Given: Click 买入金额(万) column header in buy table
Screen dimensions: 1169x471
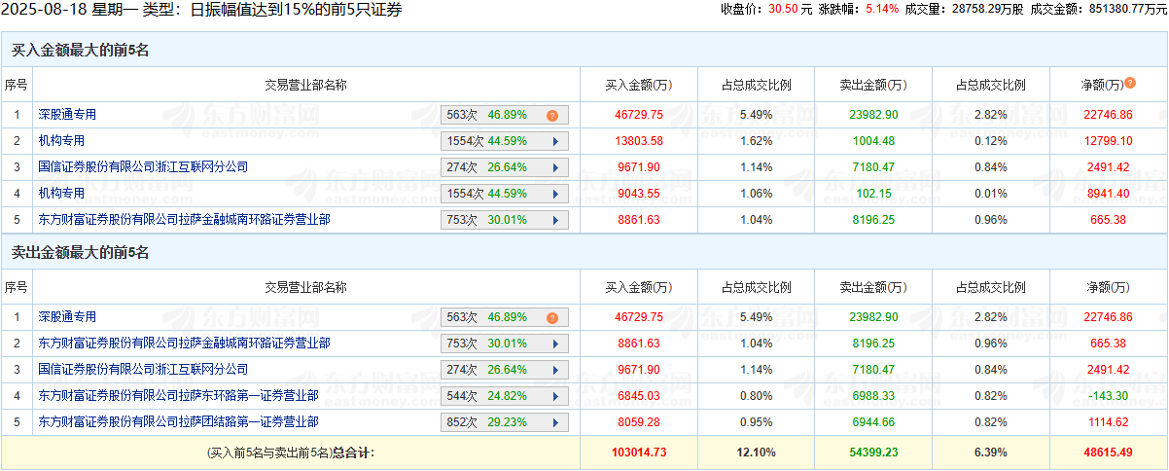Looking at the screenshot, I should click(x=638, y=85).
